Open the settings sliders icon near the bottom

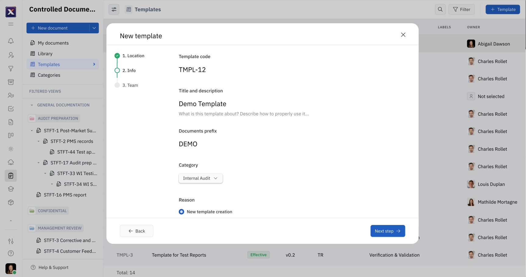[x=11, y=241]
